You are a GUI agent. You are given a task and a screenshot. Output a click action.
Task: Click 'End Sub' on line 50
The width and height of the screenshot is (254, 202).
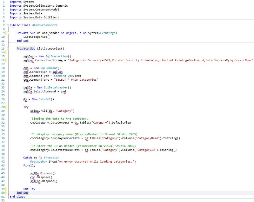(x=23, y=193)
